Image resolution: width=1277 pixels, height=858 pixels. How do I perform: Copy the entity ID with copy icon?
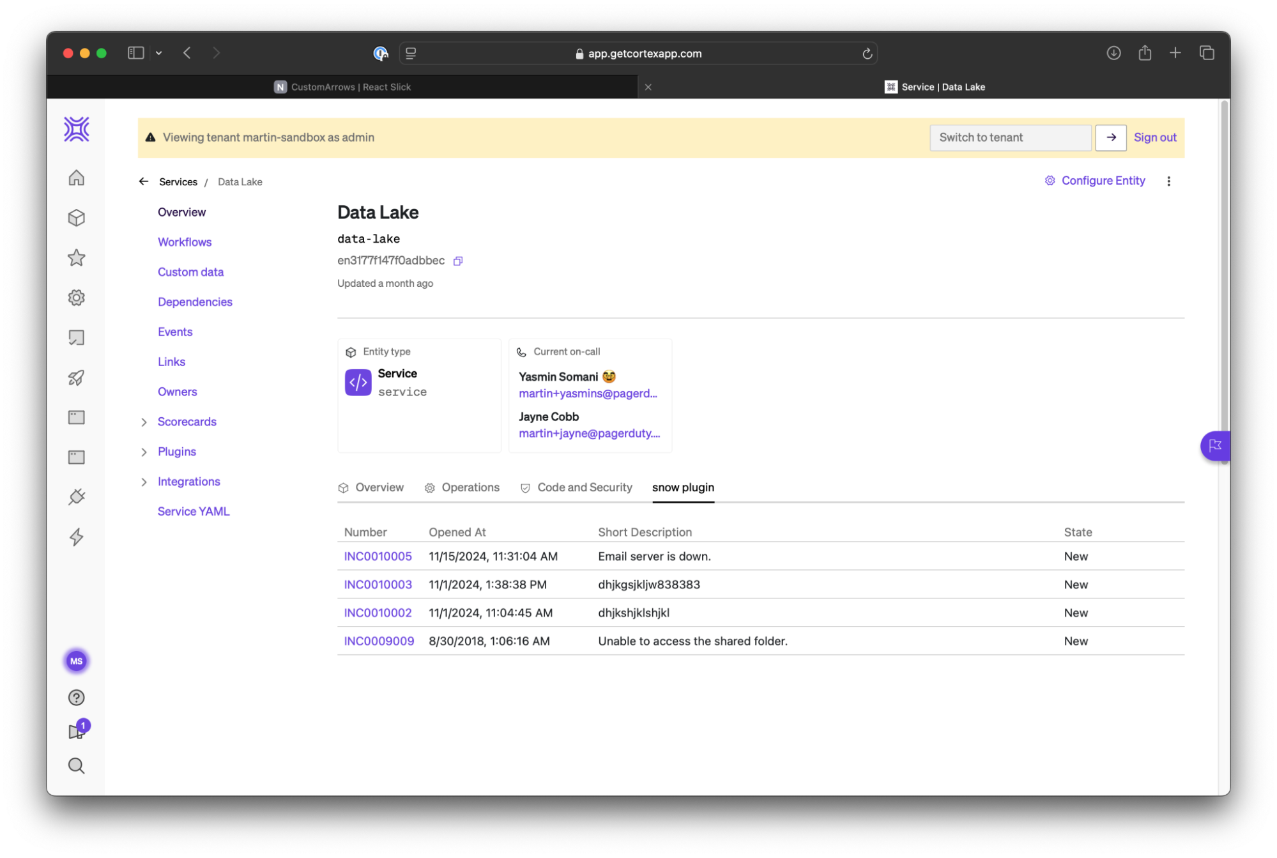click(x=457, y=261)
